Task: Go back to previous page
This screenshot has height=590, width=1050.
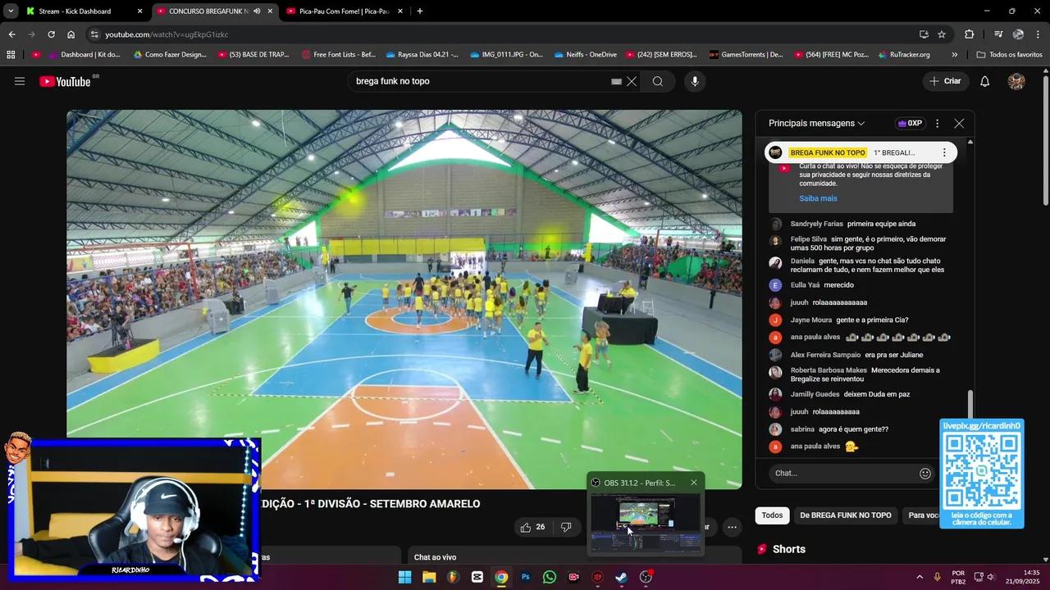Action: tap(11, 34)
